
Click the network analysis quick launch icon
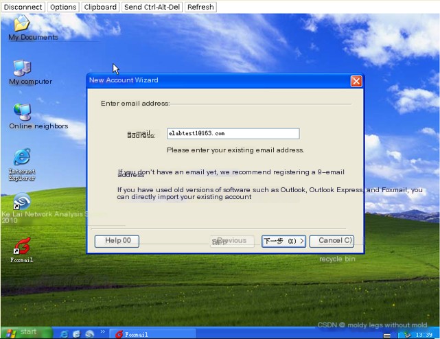tap(89, 334)
